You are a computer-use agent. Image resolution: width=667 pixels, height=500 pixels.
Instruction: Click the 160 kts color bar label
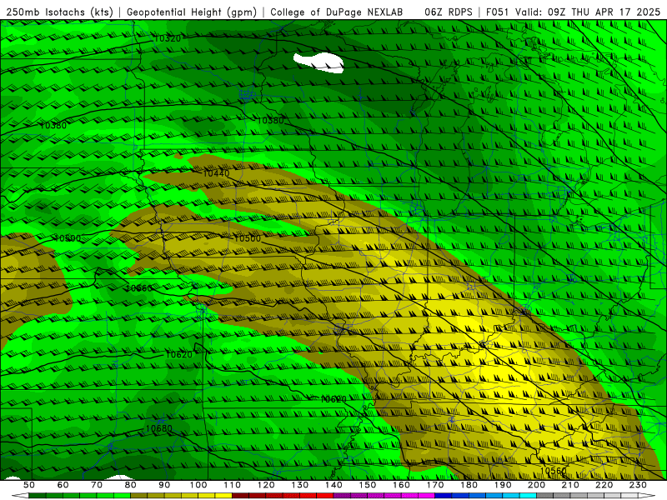tap(401, 485)
